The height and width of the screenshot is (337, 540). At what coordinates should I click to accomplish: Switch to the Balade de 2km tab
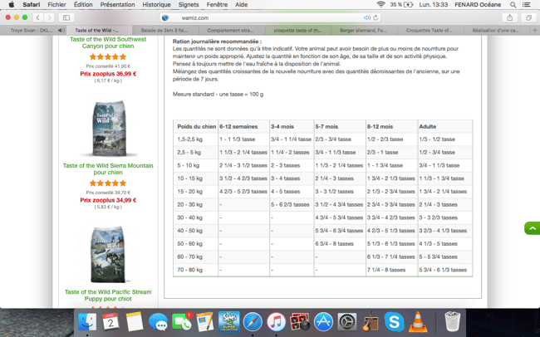pos(164,30)
